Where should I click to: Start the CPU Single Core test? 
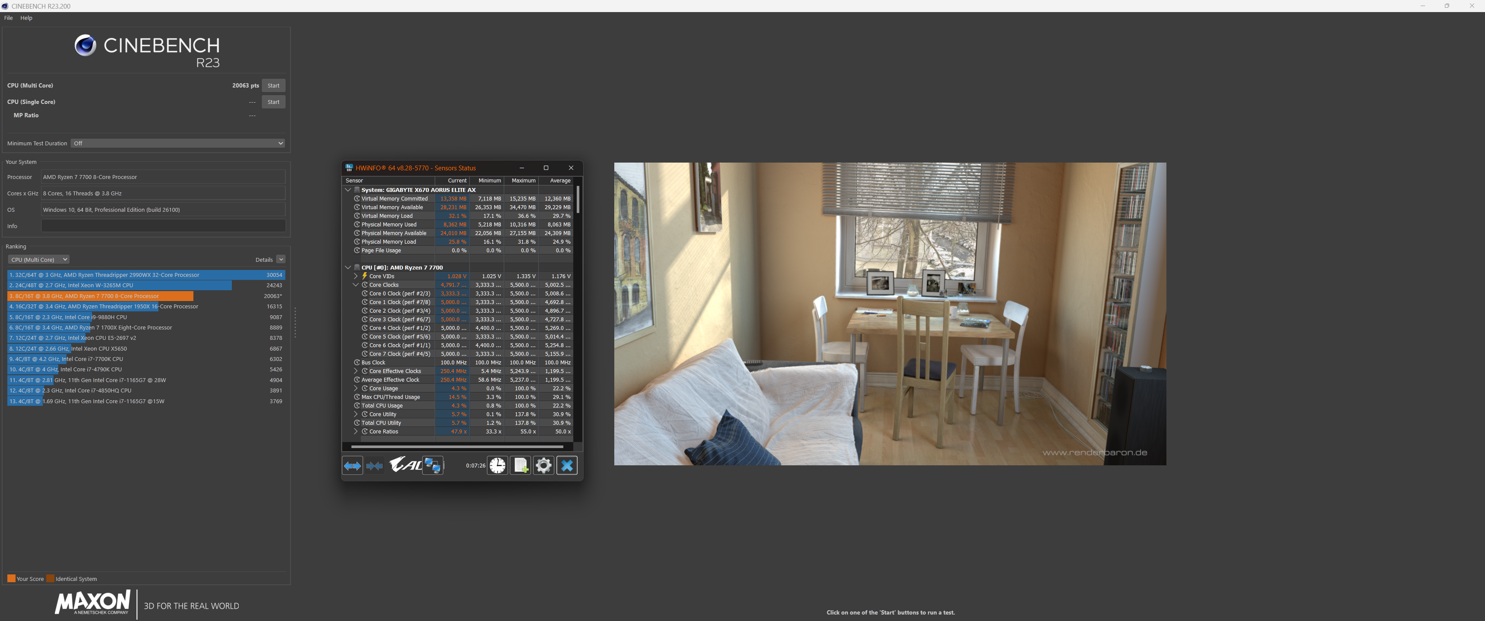pyautogui.click(x=273, y=102)
